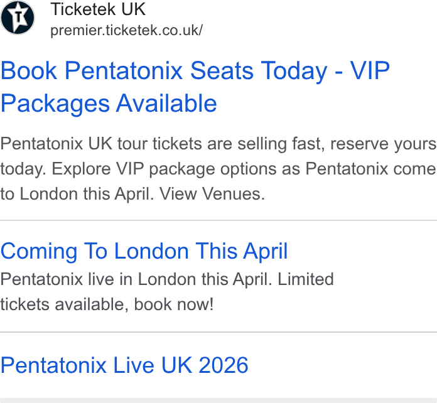Image resolution: width=437 pixels, height=403 pixels.
Task: Click the 'Explore VIP package options' description line
Action: pos(218,169)
